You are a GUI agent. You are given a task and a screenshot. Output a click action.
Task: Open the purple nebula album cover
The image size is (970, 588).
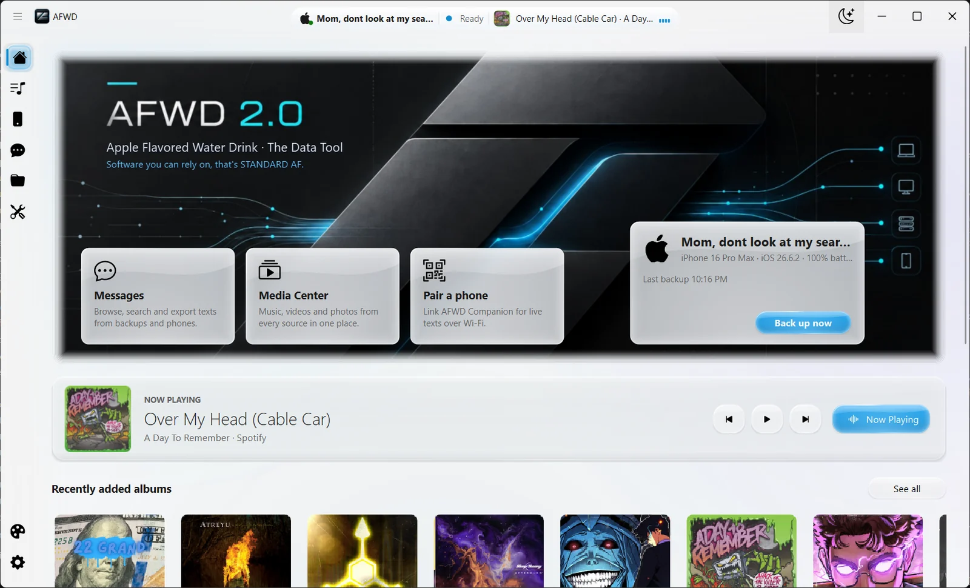coord(489,551)
